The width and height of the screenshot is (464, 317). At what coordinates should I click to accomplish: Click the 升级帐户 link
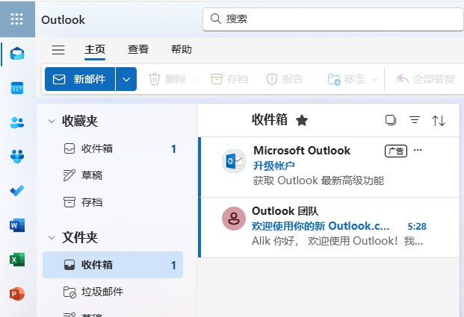click(x=274, y=166)
